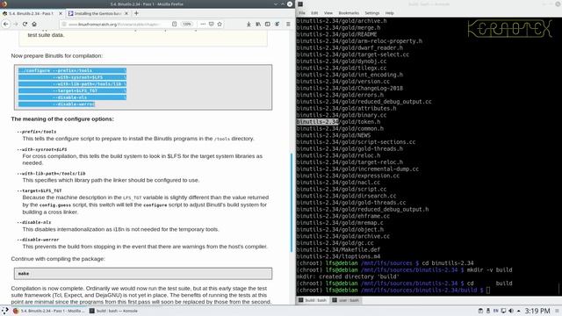Open Konsole Settings menu
Viewport: 562px width, 316px height.
pos(372,13)
